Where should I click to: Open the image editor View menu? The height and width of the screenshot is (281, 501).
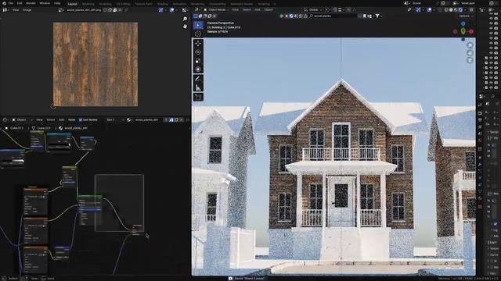point(16,10)
